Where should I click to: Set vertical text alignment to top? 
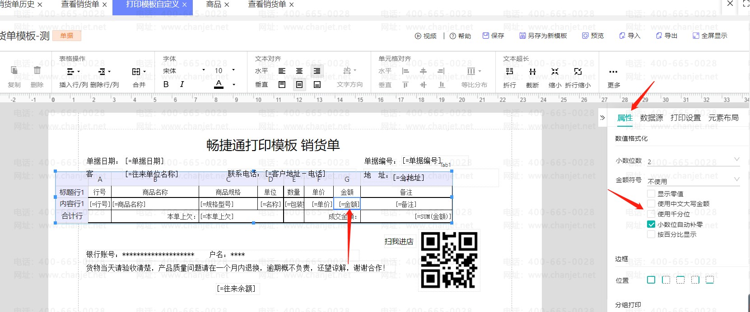click(282, 85)
